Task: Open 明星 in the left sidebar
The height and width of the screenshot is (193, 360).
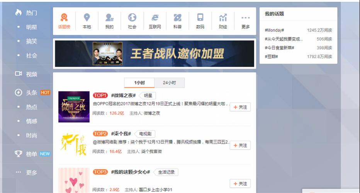Action: pyautogui.click(x=31, y=27)
